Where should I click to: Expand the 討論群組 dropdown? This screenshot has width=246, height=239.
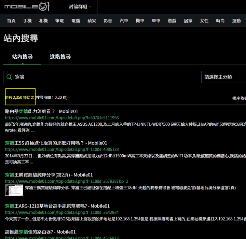(x=80, y=6)
